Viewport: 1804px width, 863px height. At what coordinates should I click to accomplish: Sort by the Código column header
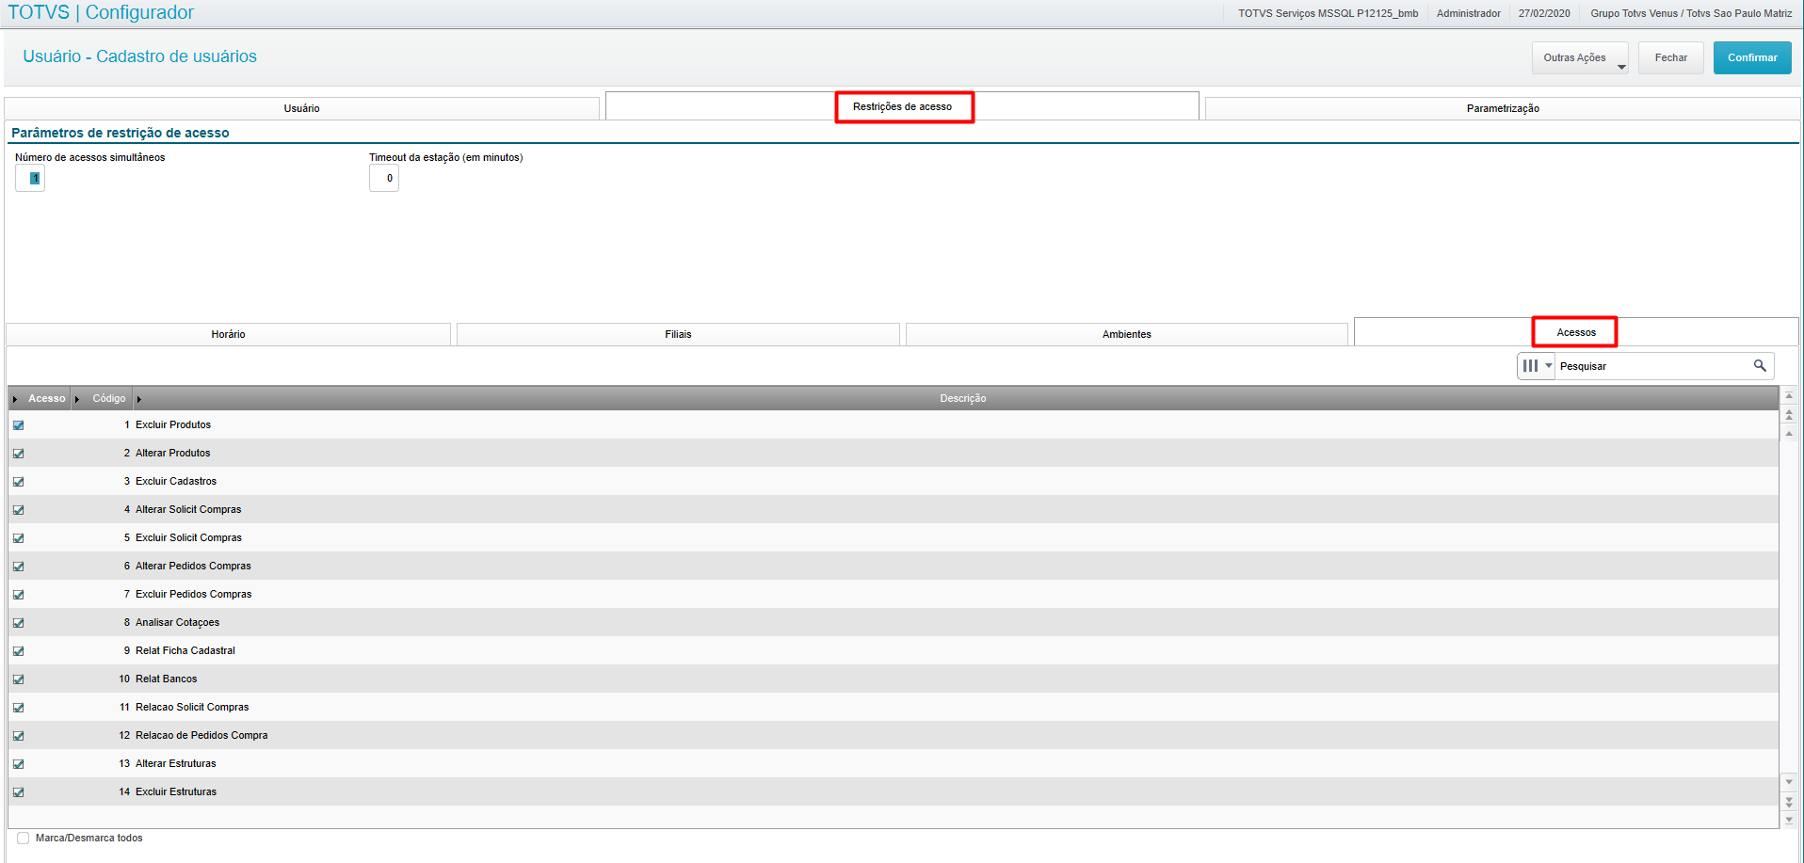(109, 399)
